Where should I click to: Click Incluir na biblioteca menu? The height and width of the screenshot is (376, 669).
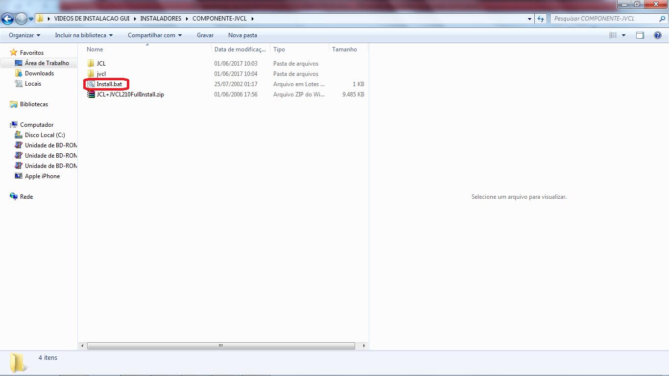84,35
